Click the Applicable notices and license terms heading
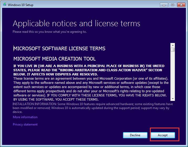The width and height of the screenshot is (188, 147). pyautogui.click(x=76, y=24)
